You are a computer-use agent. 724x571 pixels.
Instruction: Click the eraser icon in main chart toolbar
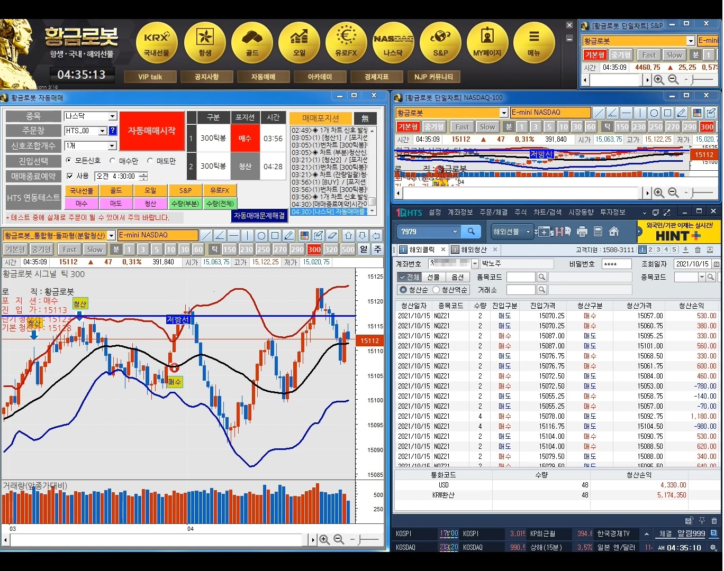332,235
